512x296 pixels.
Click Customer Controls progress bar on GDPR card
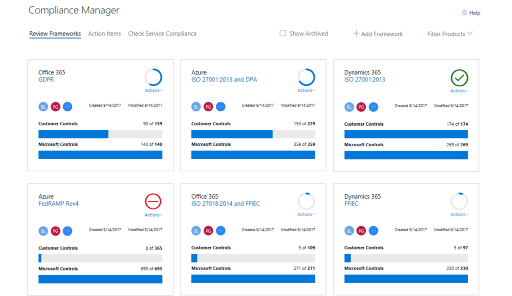point(100,134)
